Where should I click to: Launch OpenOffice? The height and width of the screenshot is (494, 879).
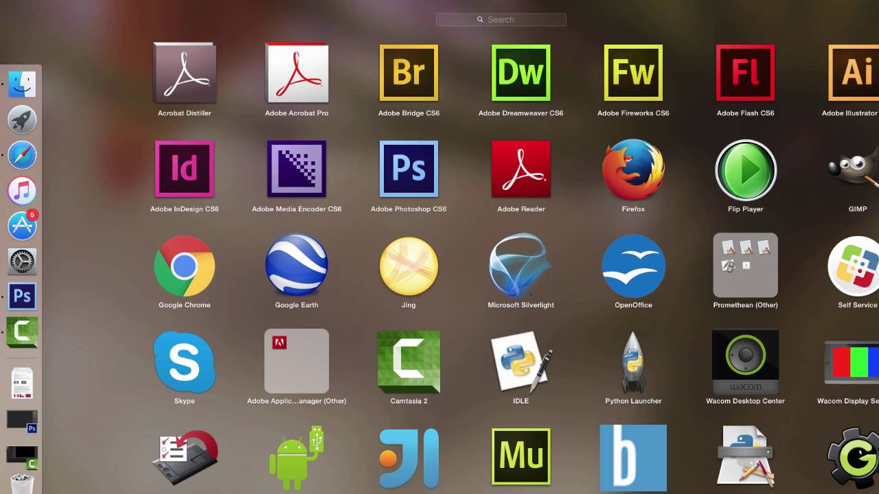[x=633, y=266]
